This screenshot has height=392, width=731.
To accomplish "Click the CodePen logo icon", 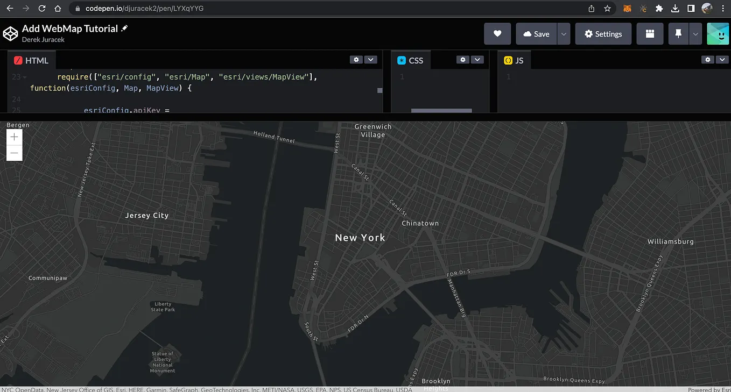I will [x=10, y=33].
